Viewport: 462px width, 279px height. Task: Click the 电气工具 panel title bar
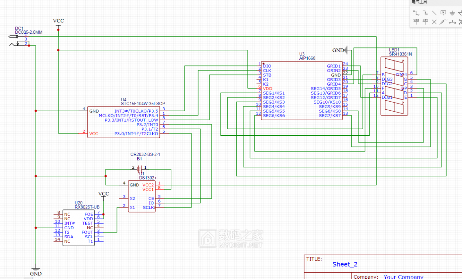click(436, 3)
